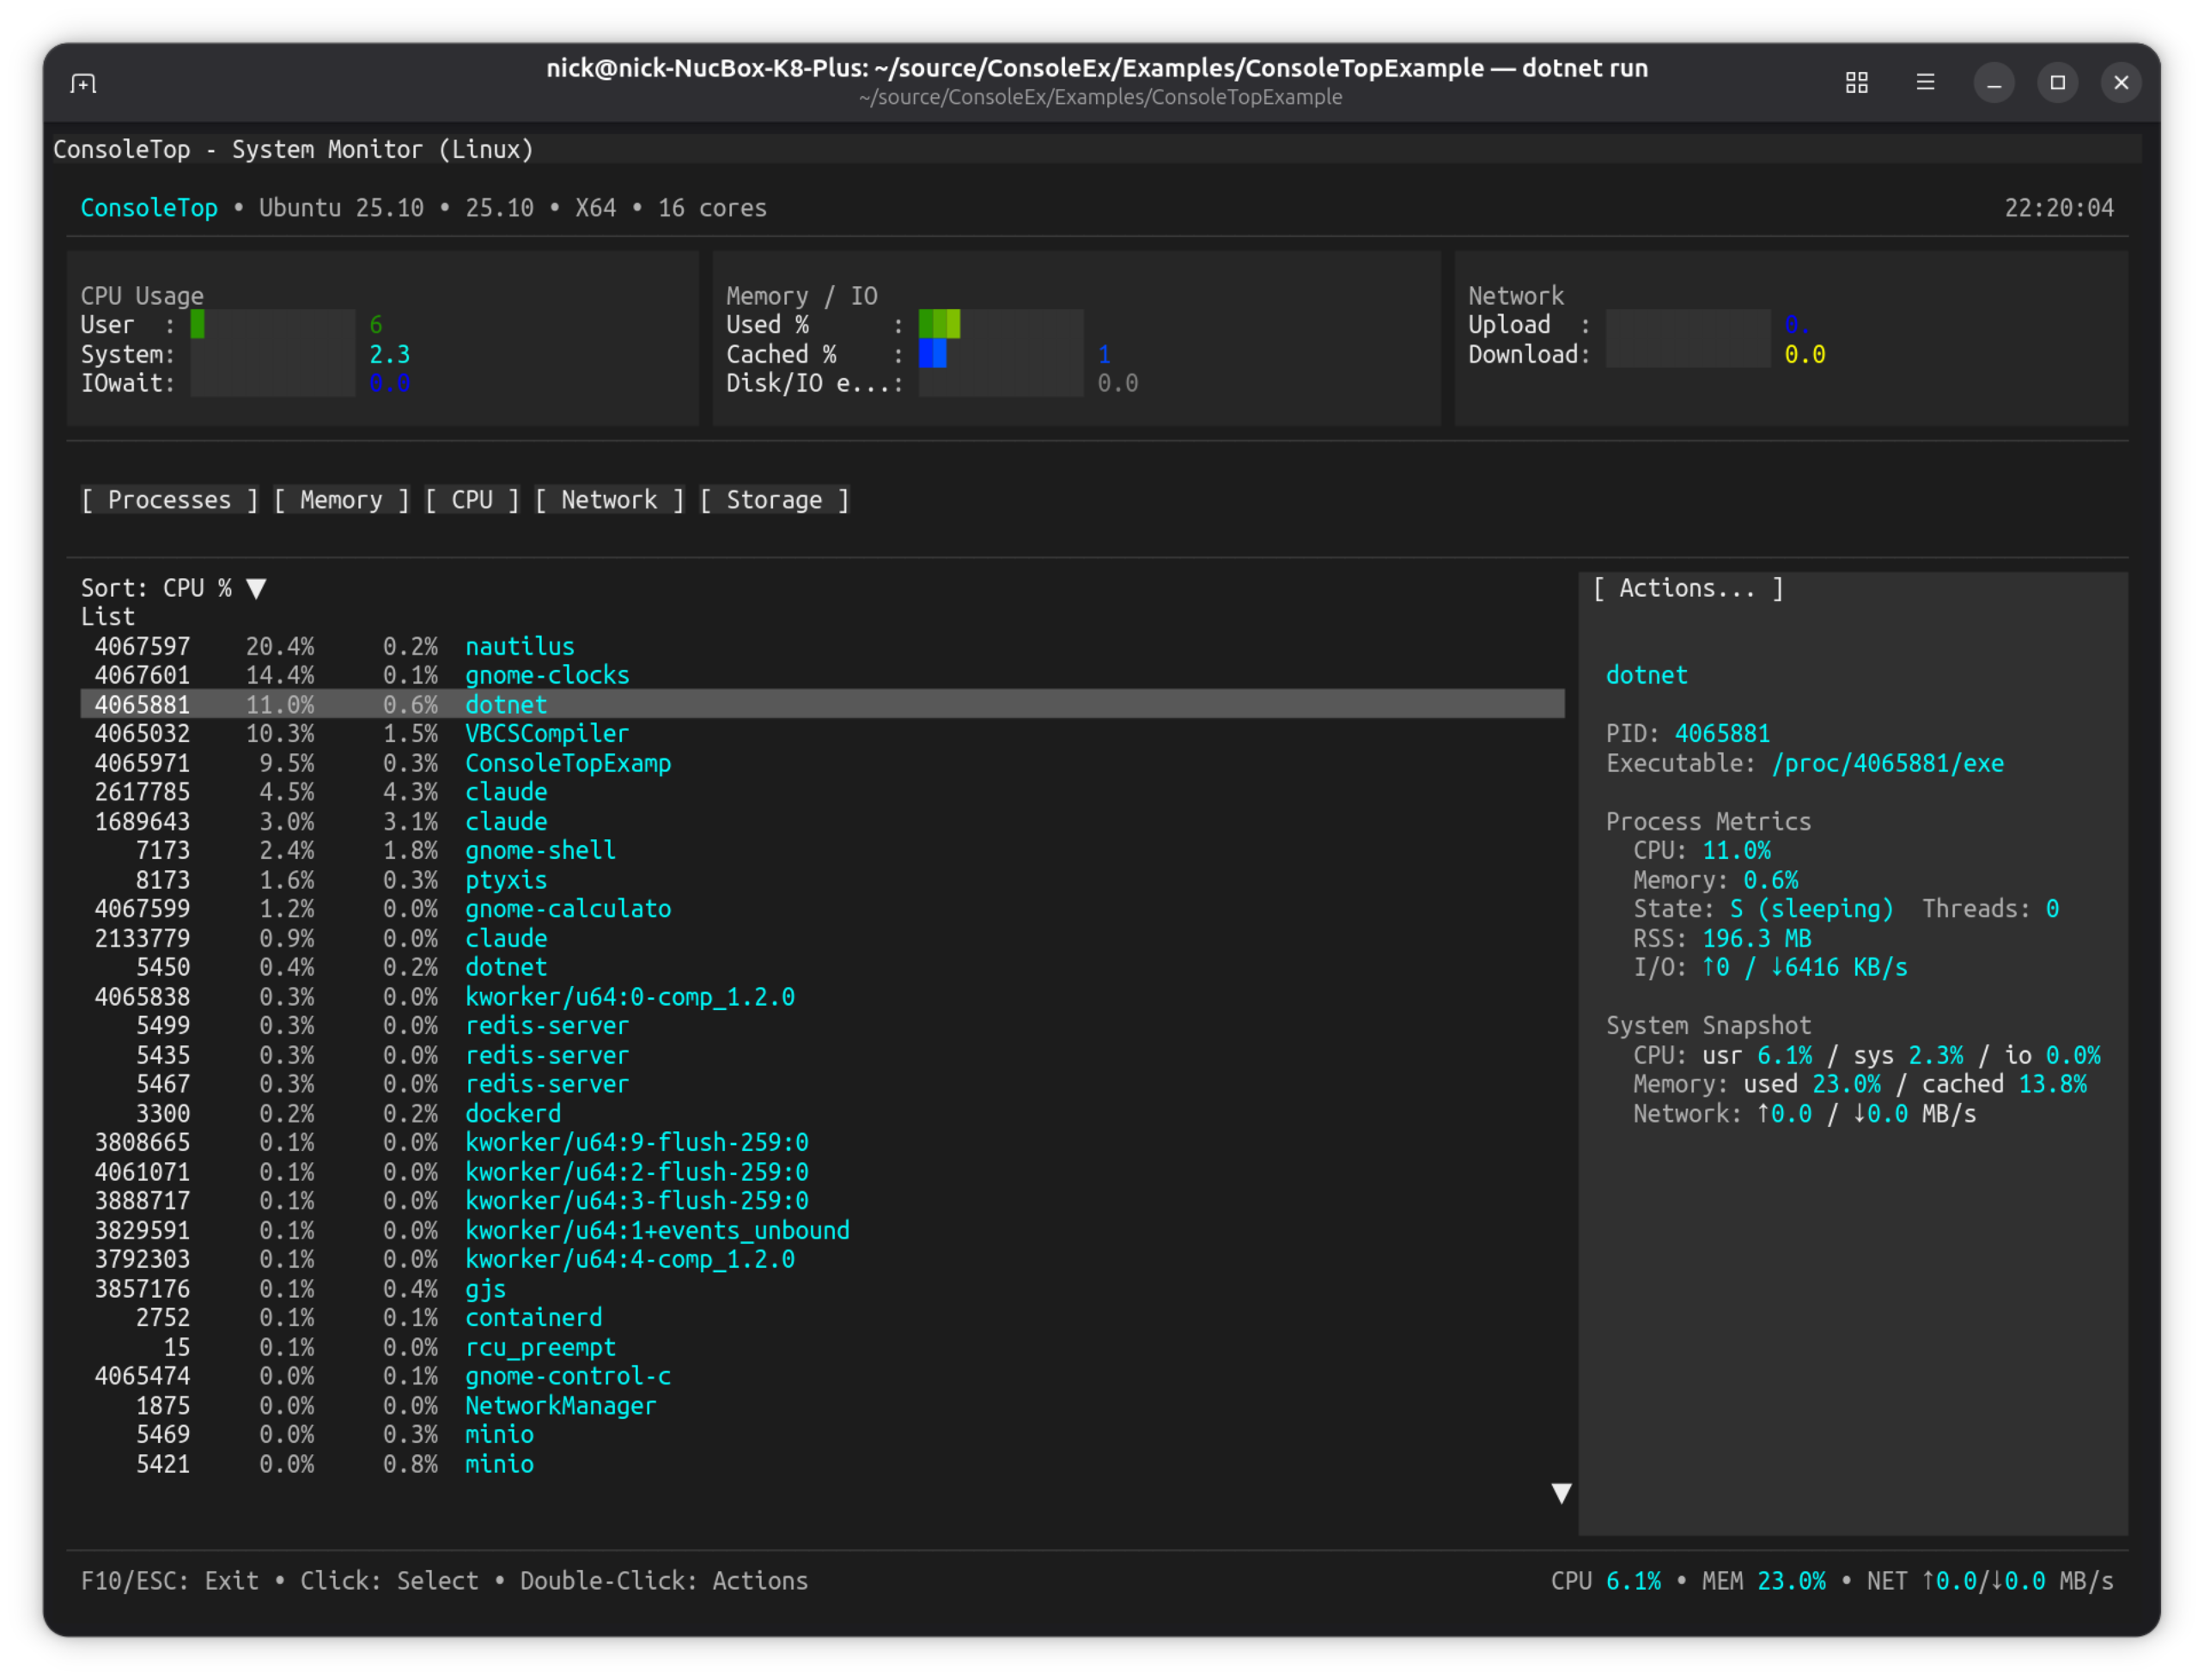Open the CPU tab

[x=472, y=500]
